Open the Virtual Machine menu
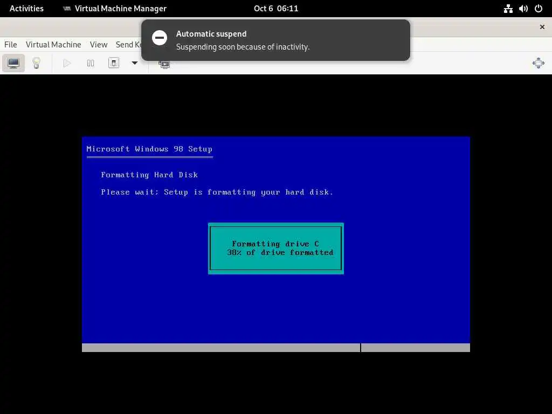Viewport: 552px width, 414px height. [x=53, y=45]
